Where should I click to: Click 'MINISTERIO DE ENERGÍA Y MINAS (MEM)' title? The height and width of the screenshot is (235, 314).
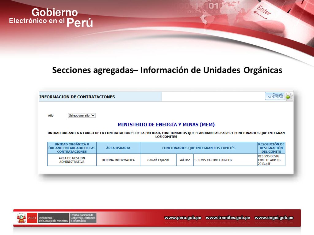[166, 125]
